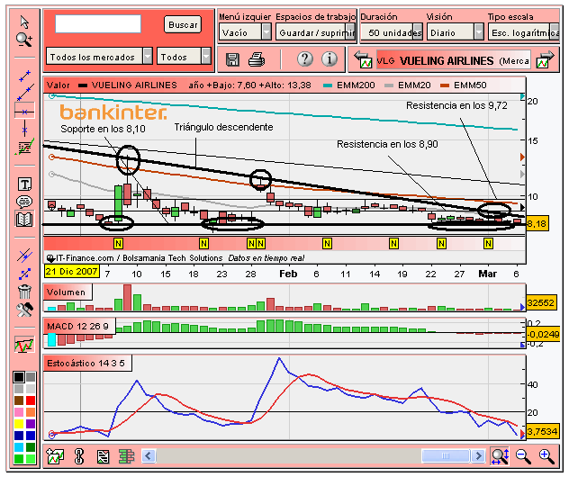Open the Esc. logarítmica scale dropdown
Screen dimensions: 569x477
point(523,32)
